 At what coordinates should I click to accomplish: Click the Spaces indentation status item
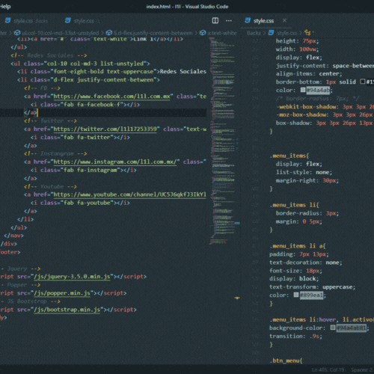(362, 370)
